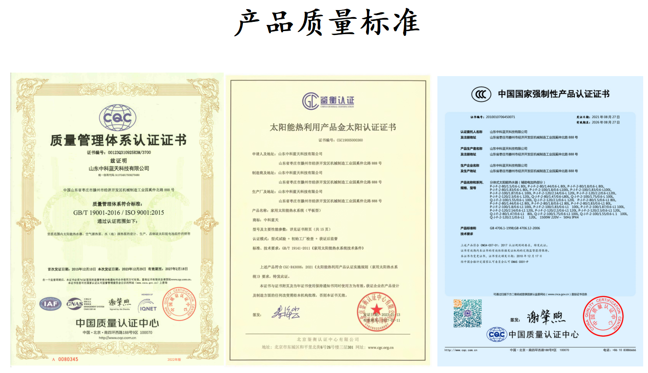Click the phone number +86 10 83886666
The image size is (648, 373).
[623, 350]
